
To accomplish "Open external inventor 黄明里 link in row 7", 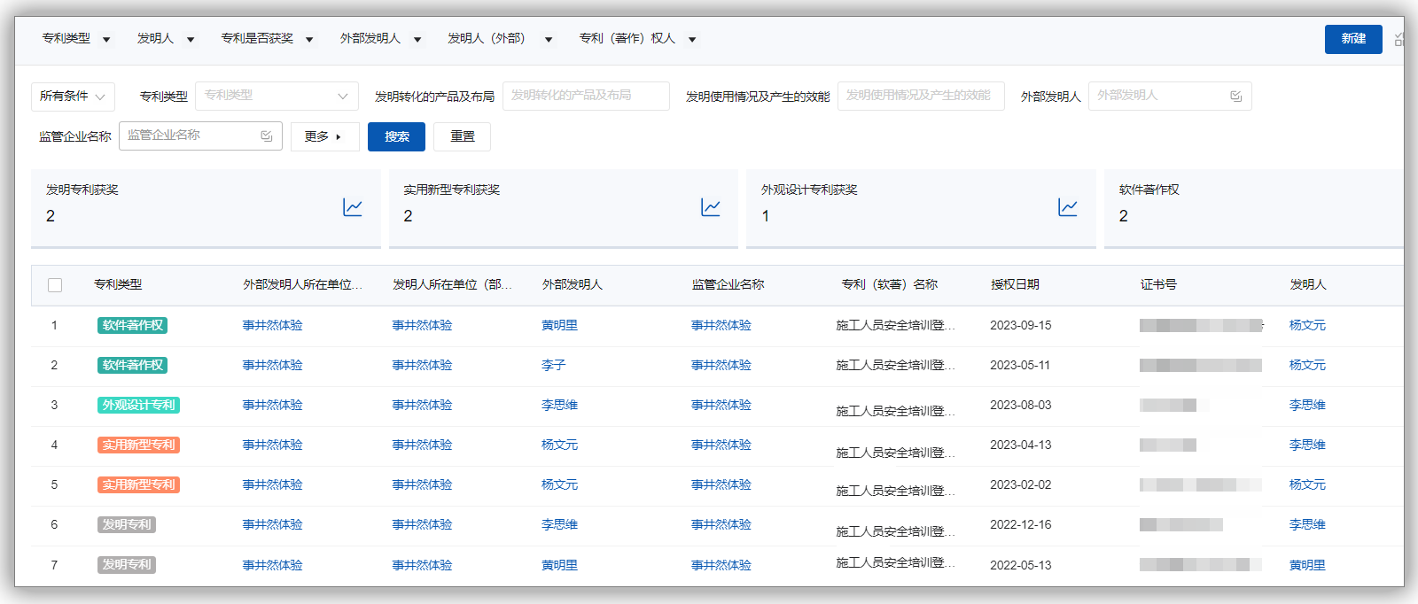I will point(559,565).
